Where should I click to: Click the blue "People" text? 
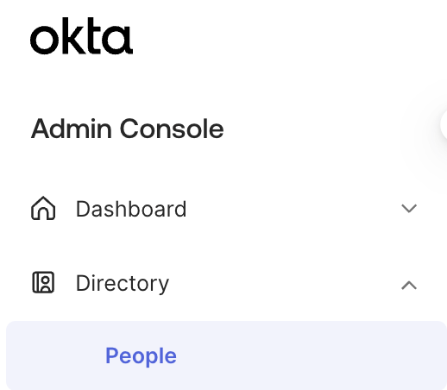click(141, 355)
